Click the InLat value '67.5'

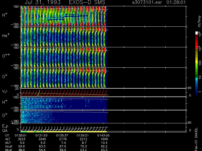63,146
